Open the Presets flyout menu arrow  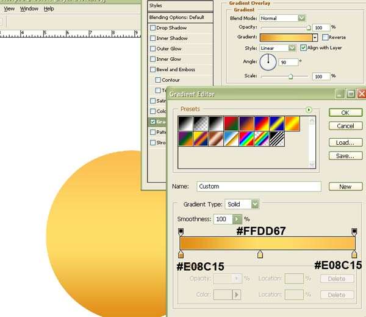(x=309, y=110)
